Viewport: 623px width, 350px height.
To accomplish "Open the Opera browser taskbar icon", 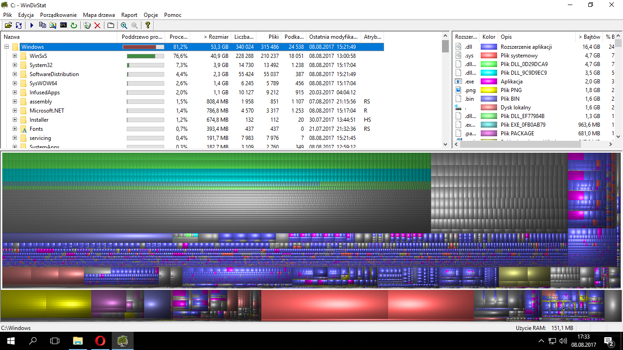I will coord(100,341).
